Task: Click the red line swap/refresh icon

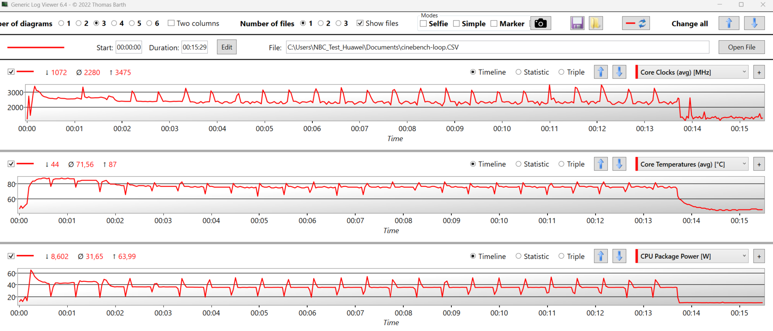Action: coord(636,23)
